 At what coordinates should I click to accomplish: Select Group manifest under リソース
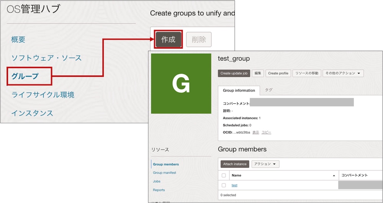pos(164,173)
